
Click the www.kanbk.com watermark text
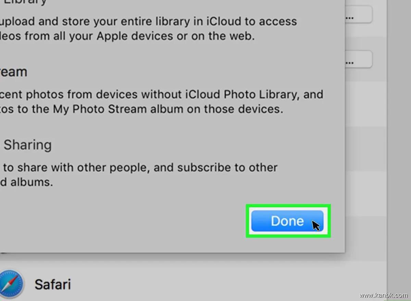pos(384,295)
